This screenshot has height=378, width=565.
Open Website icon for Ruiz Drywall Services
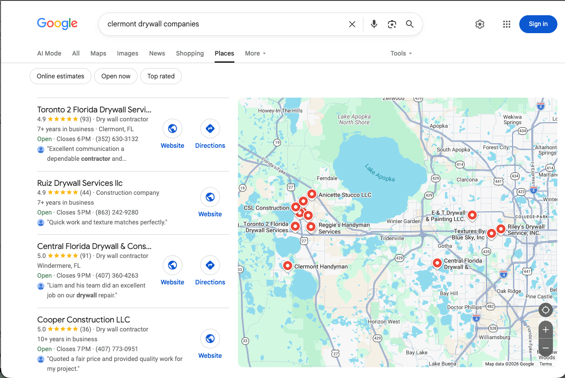tap(210, 198)
